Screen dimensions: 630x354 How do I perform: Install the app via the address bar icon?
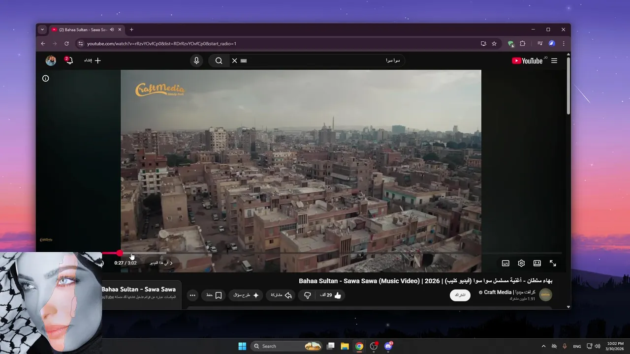[x=483, y=43]
